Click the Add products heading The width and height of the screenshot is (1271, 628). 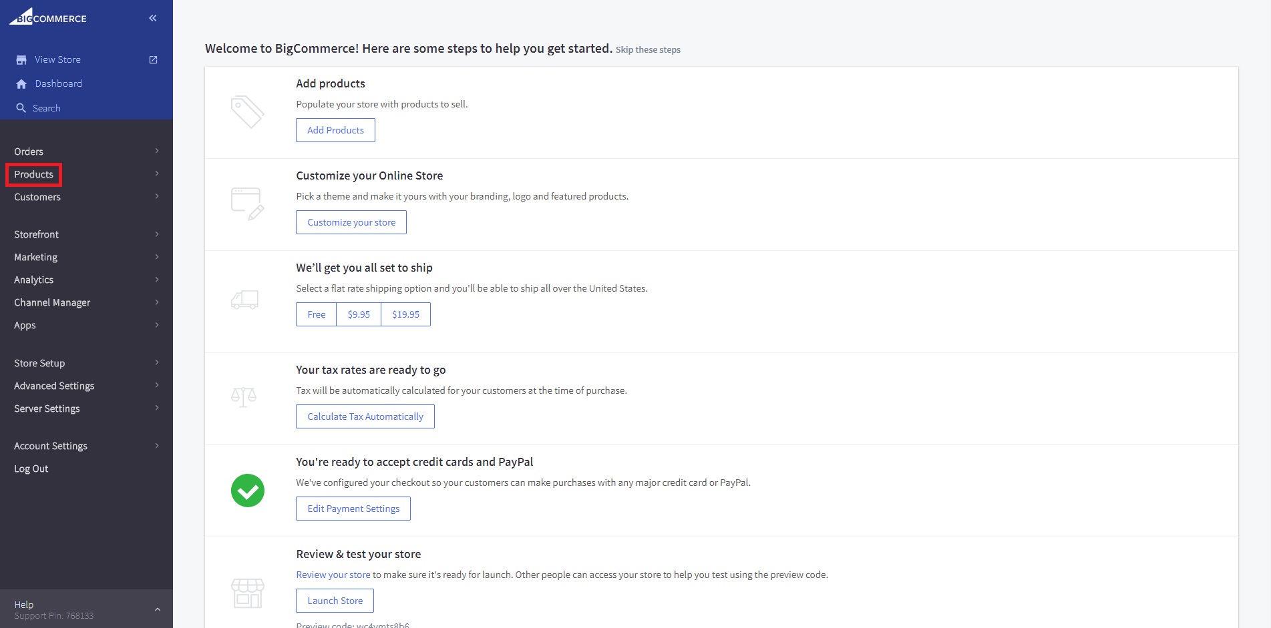point(331,83)
